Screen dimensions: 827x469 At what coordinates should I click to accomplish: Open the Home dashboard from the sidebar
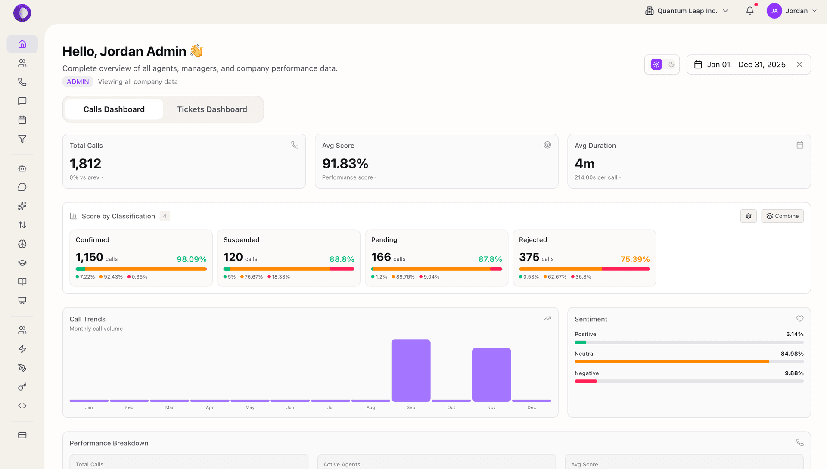pyautogui.click(x=22, y=44)
